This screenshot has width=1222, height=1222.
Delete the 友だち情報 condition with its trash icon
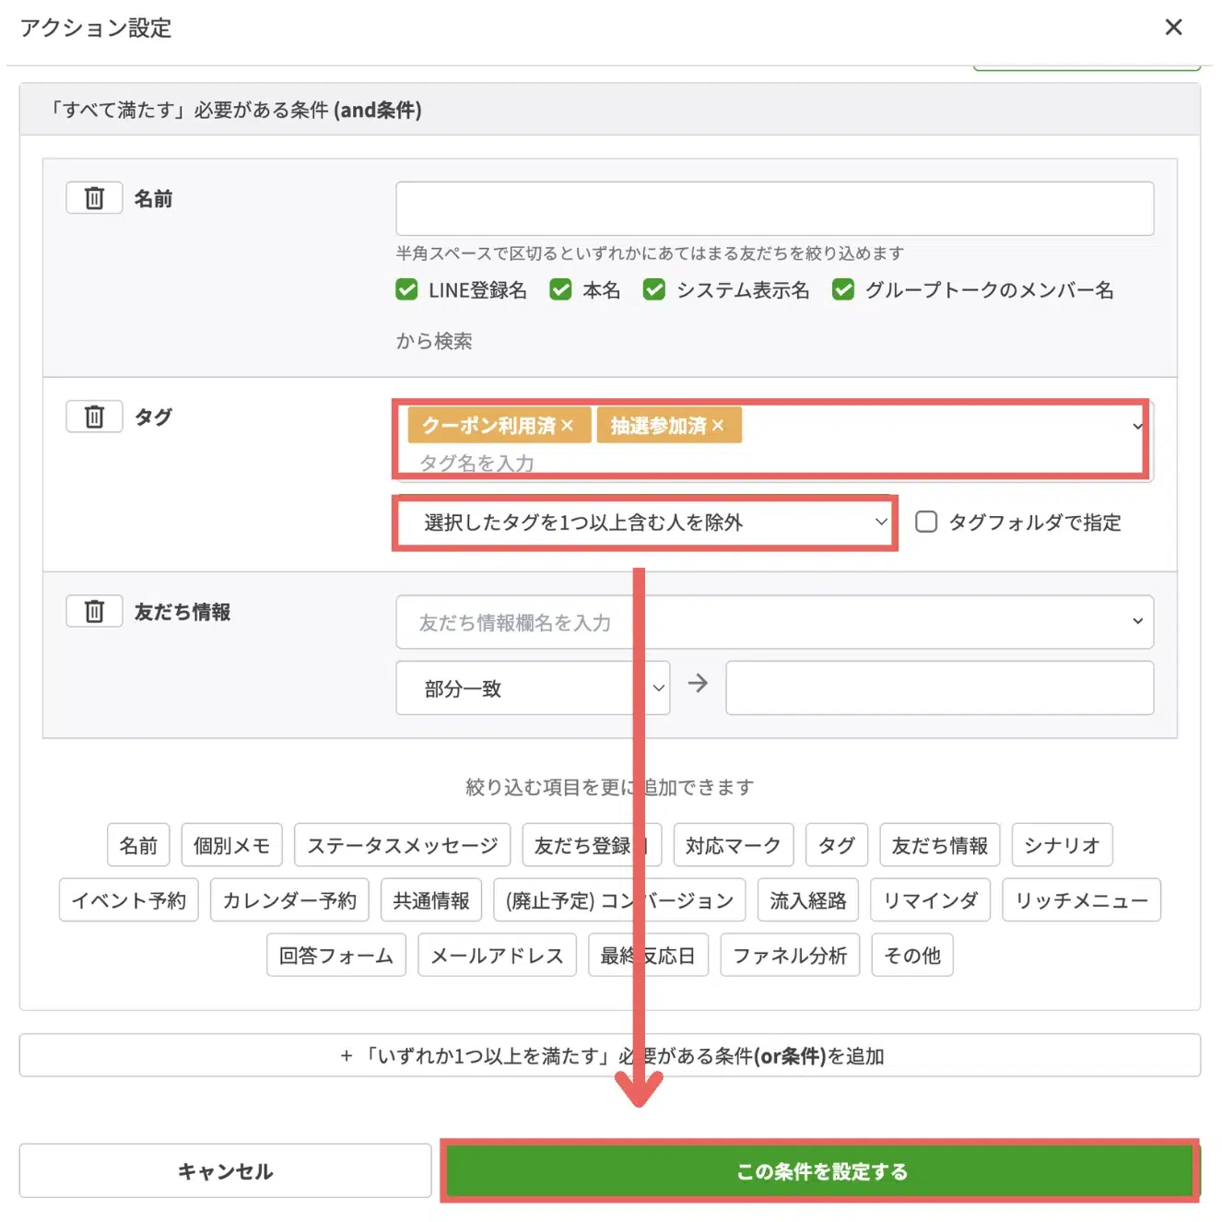(94, 611)
